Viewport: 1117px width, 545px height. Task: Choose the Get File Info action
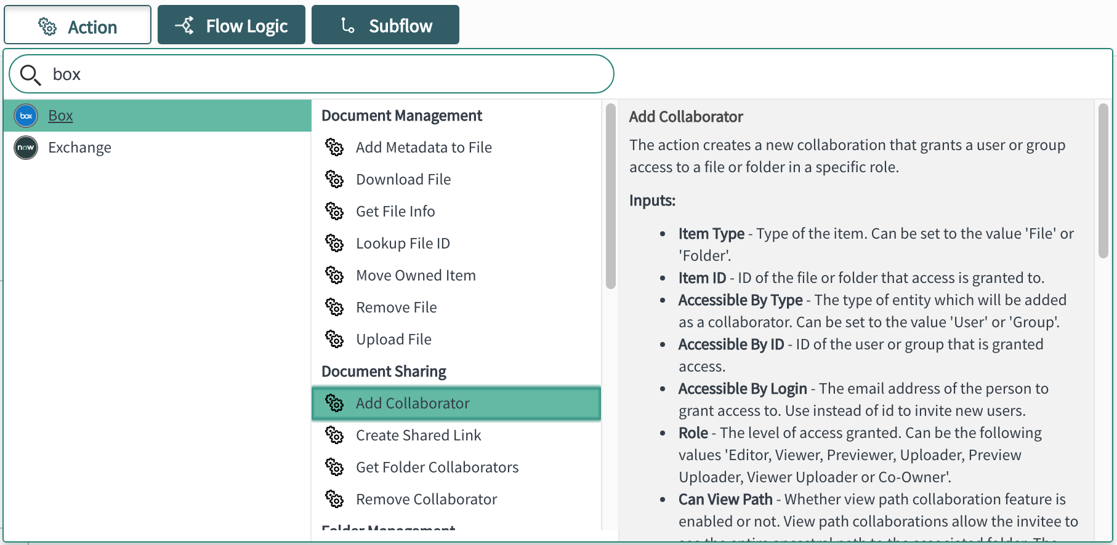[x=395, y=212]
